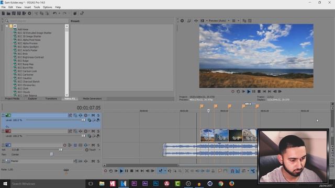Click the Open folder icon in toolbar
Screen dimensions: 335x188
tap(8, 14)
